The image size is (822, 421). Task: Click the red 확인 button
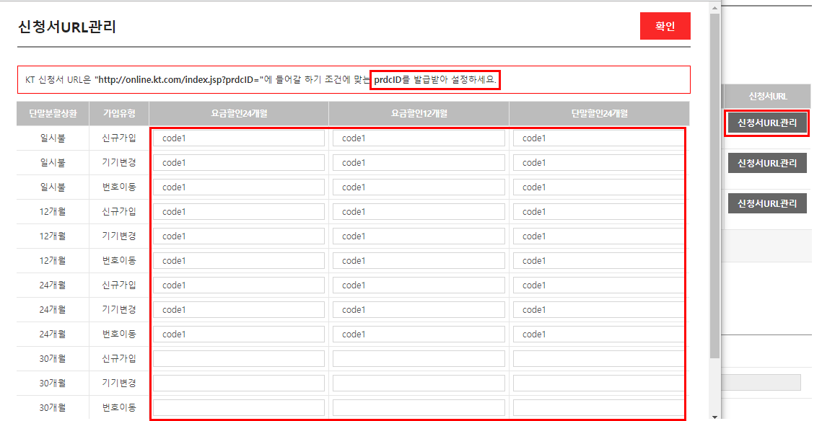[665, 27]
